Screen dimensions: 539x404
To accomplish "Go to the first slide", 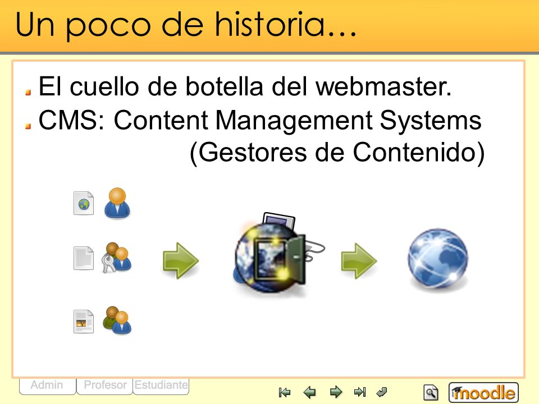I will 285,392.
